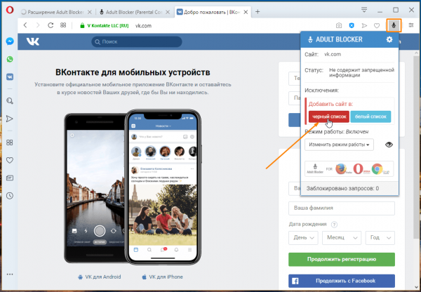The width and height of the screenshot is (421, 292).
Task: Click the VK logo in header
Action: click(x=33, y=41)
